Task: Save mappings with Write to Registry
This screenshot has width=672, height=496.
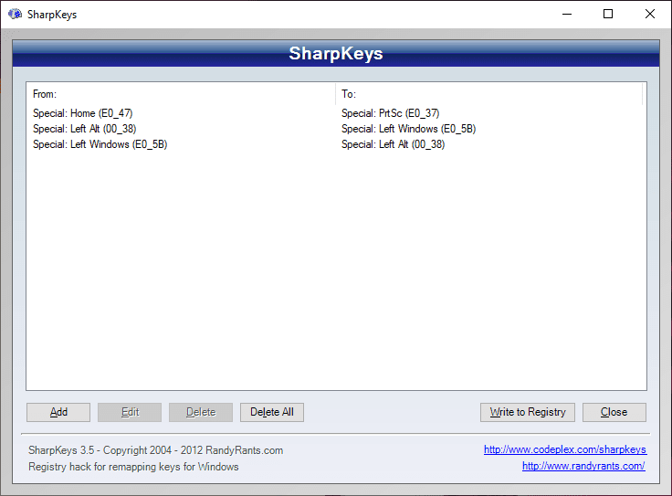Action: click(528, 412)
